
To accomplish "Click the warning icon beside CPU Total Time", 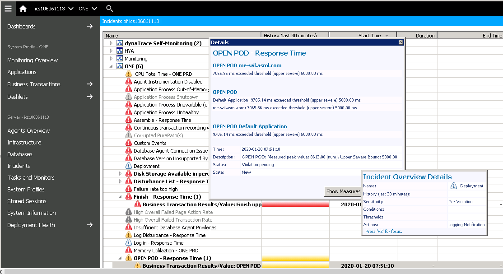I will (129, 74).
